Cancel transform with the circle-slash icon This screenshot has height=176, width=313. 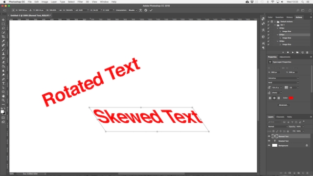[x=146, y=10]
